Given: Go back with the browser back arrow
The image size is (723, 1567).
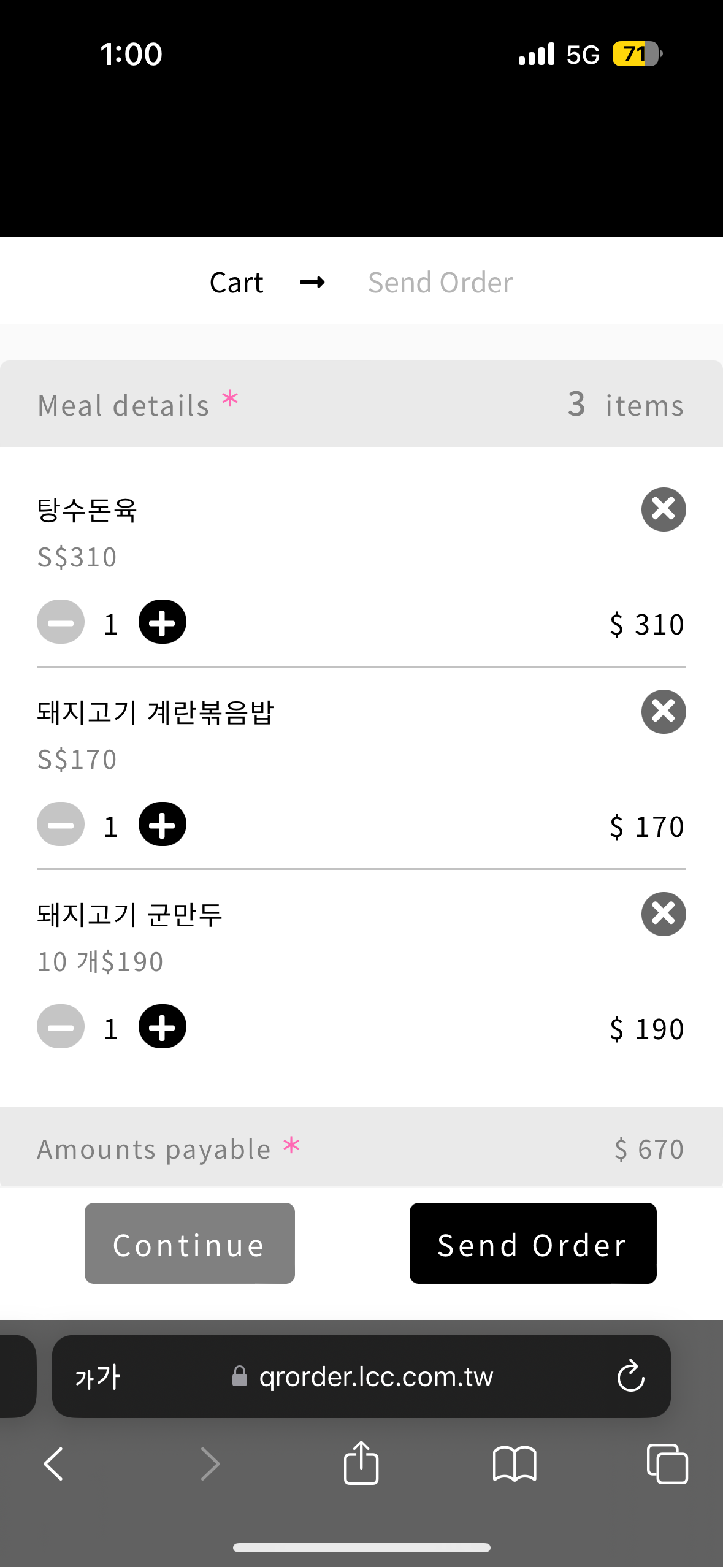Looking at the screenshot, I should coord(53,1464).
